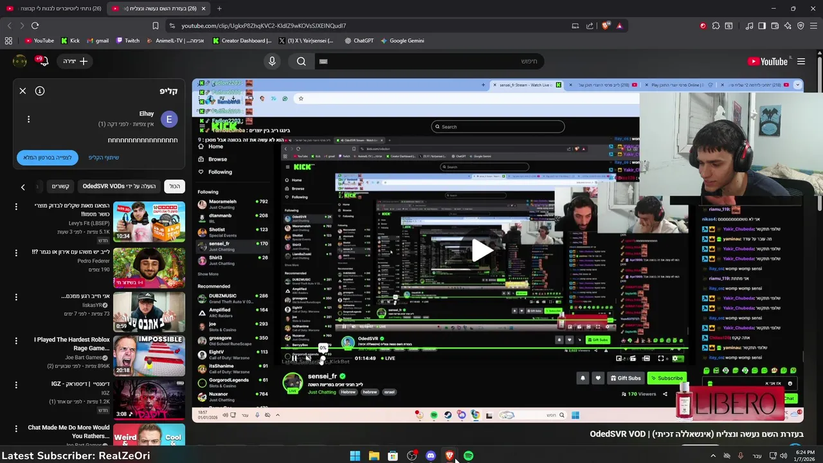The height and width of the screenshot is (463, 823).
Task: Open options menu for Levy's Fit video
Action: click(x=16, y=207)
